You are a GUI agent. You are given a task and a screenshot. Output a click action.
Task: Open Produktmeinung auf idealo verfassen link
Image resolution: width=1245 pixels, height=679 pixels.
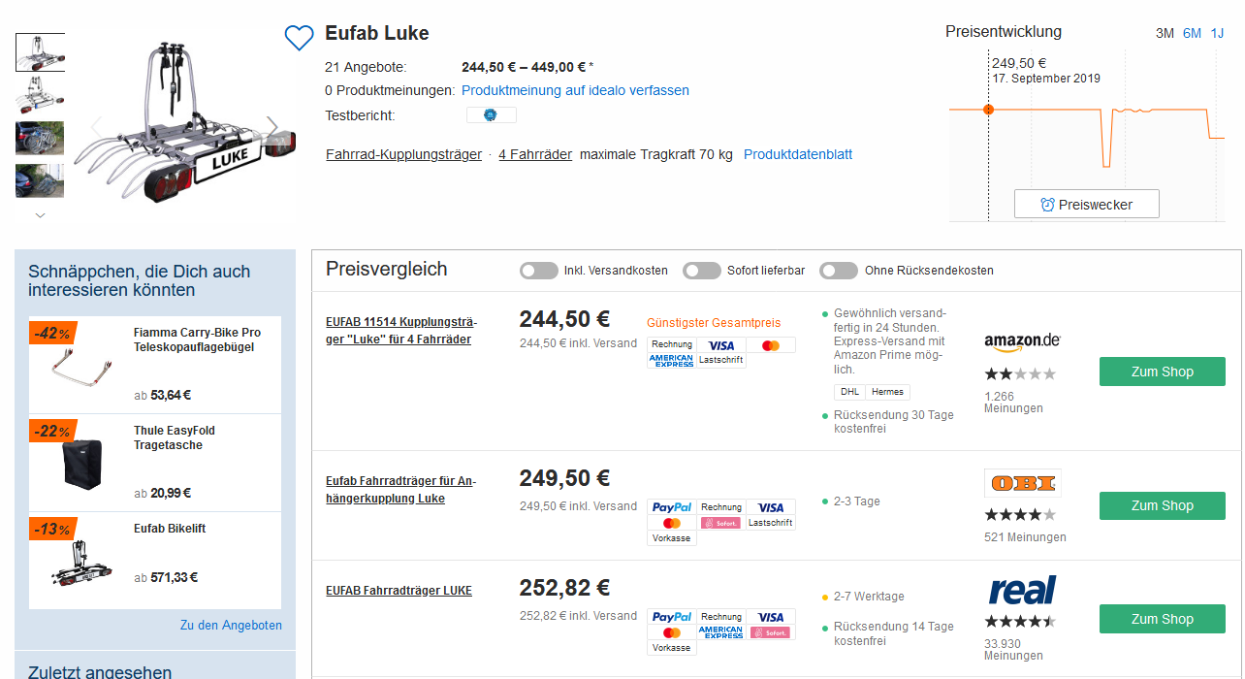click(x=575, y=90)
